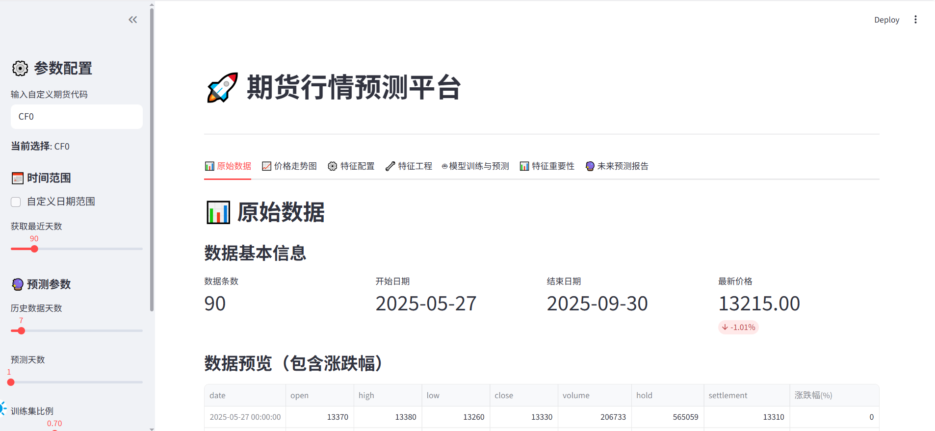Sort by the high column header
Screen dimensions: 935x431
pos(388,395)
